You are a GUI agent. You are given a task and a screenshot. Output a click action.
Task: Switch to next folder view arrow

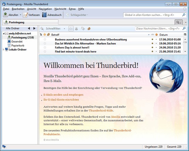(x=34, y=29)
